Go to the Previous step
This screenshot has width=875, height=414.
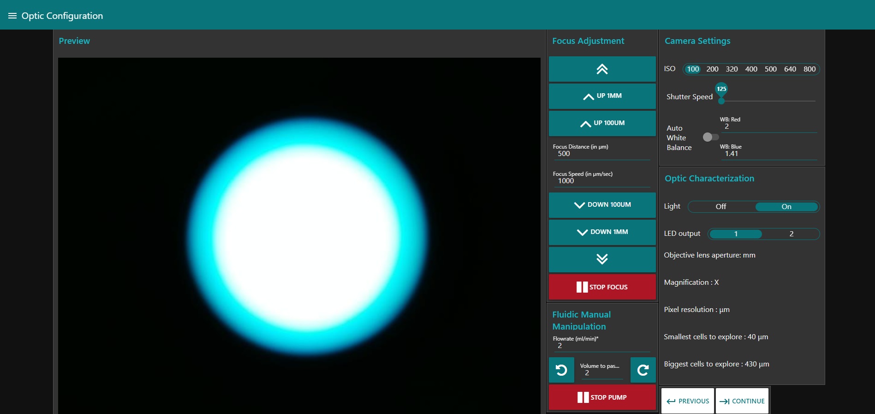coord(688,401)
